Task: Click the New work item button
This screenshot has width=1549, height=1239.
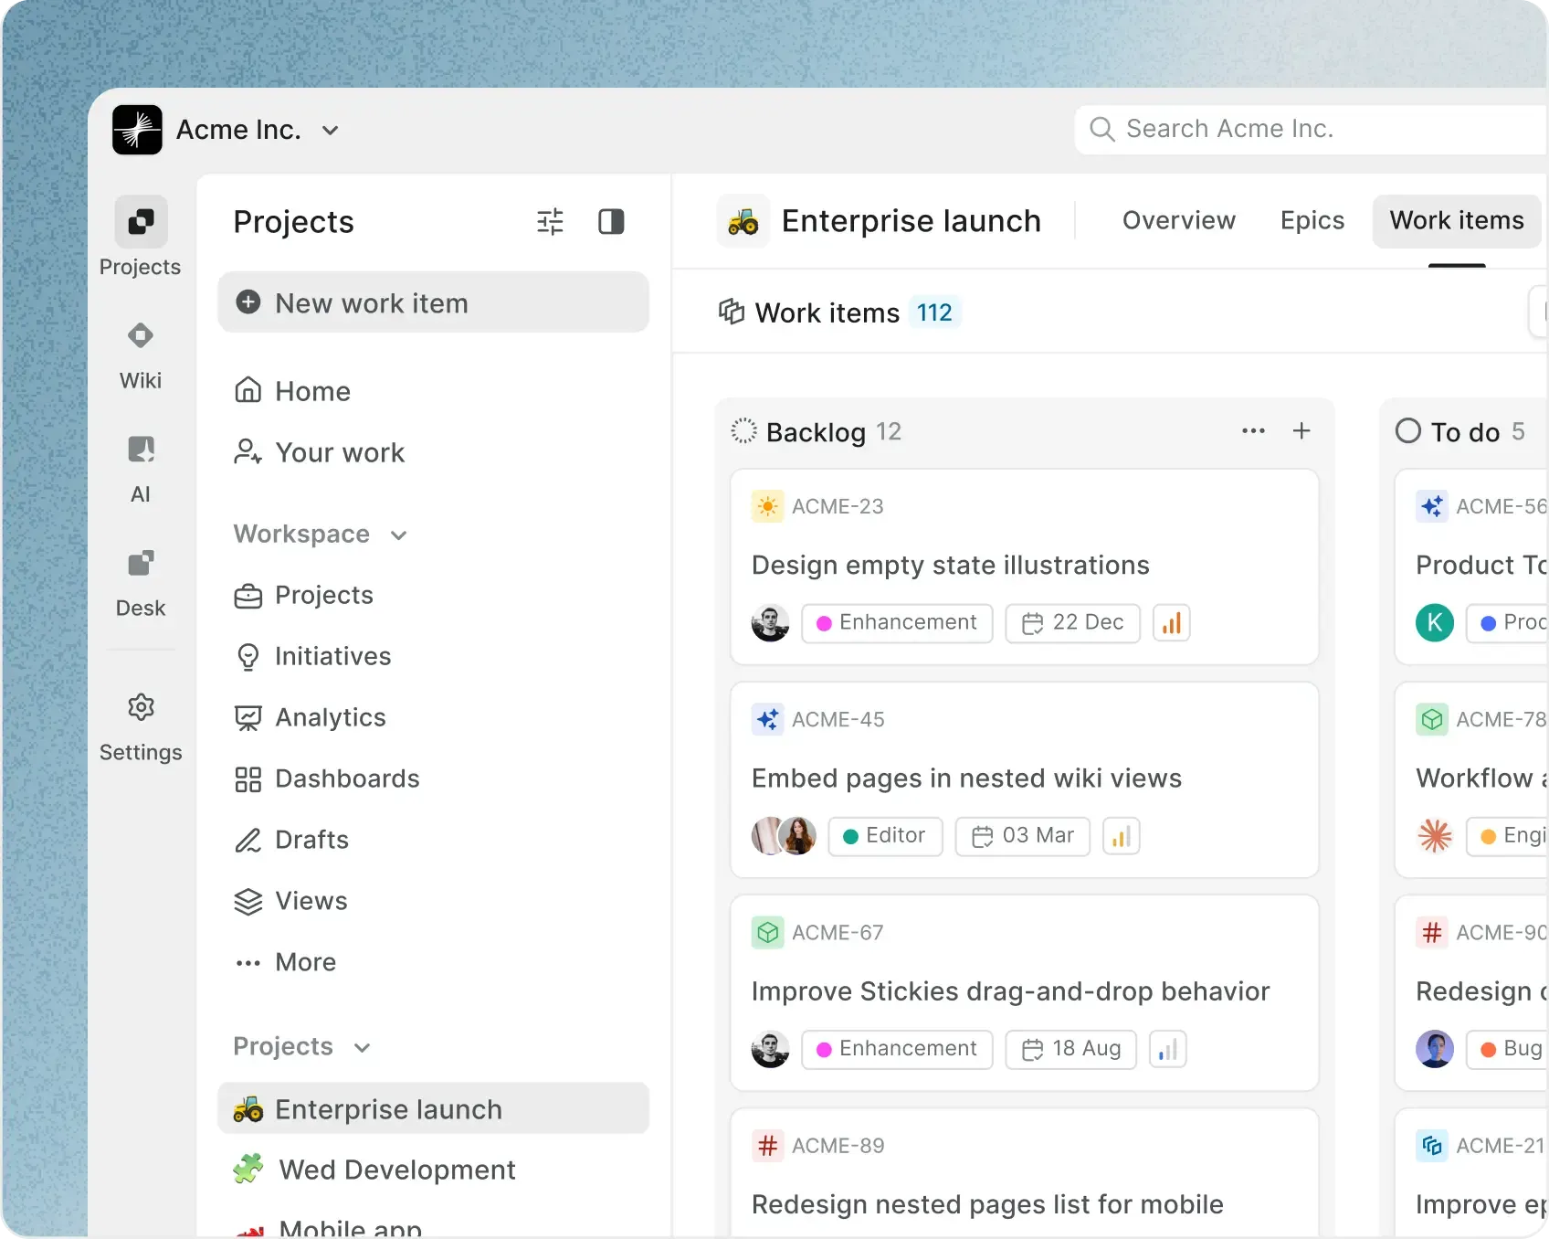Action: [x=435, y=302]
